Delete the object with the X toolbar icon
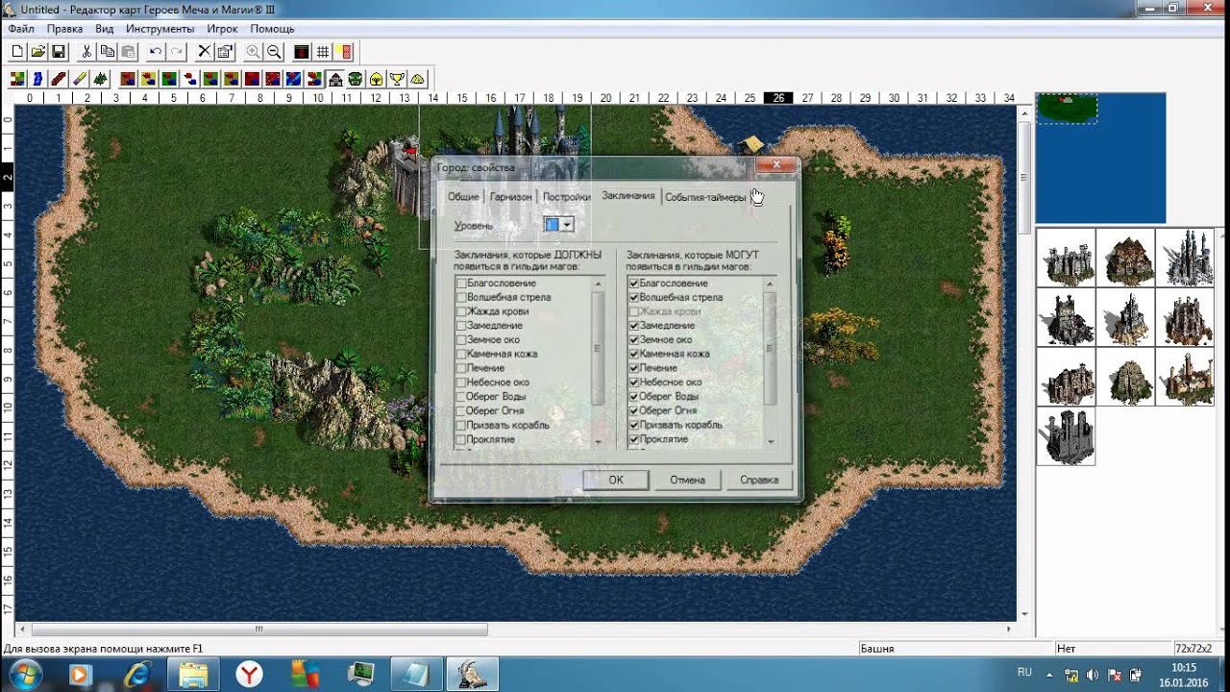The width and height of the screenshot is (1230, 692). (205, 52)
